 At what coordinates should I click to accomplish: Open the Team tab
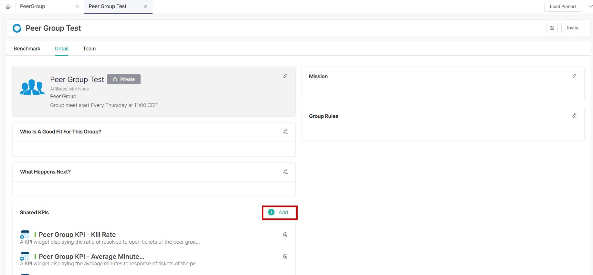click(x=89, y=49)
